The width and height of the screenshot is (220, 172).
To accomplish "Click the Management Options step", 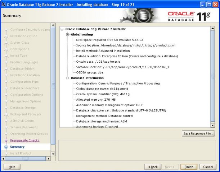I will tap(26, 101).
